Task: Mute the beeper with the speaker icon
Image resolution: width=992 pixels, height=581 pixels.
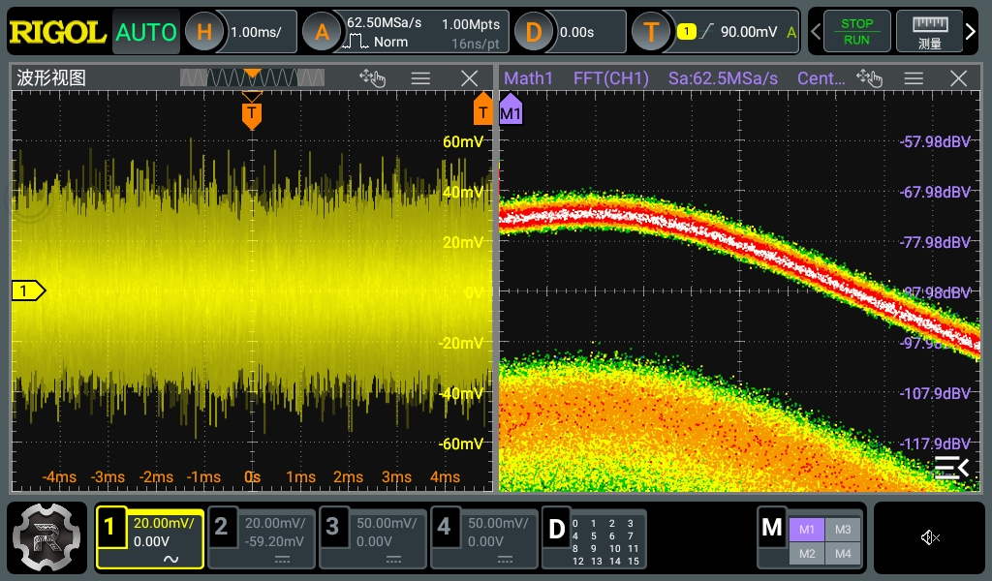Action: [x=930, y=537]
